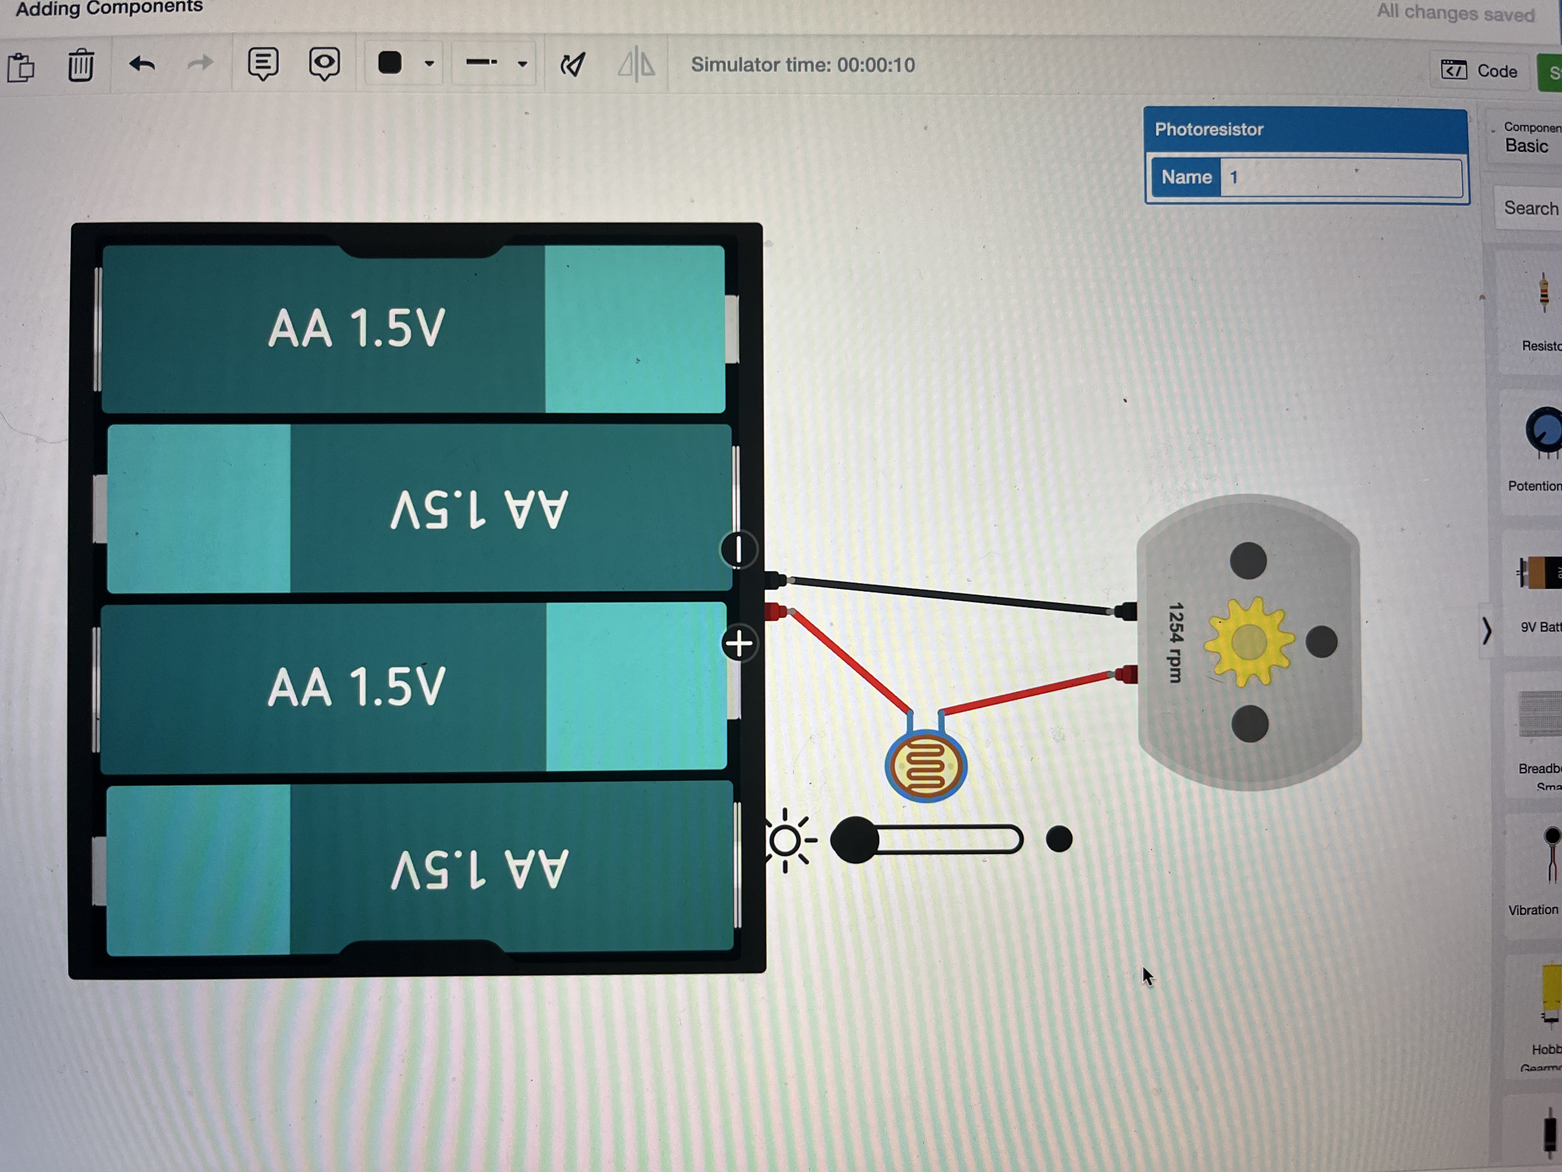Click the battery negative terminal marker
The image size is (1562, 1172).
pyautogui.click(x=739, y=550)
